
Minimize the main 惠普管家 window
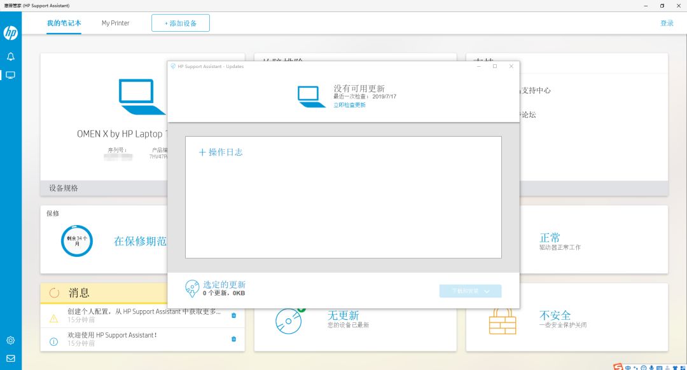click(x=646, y=6)
